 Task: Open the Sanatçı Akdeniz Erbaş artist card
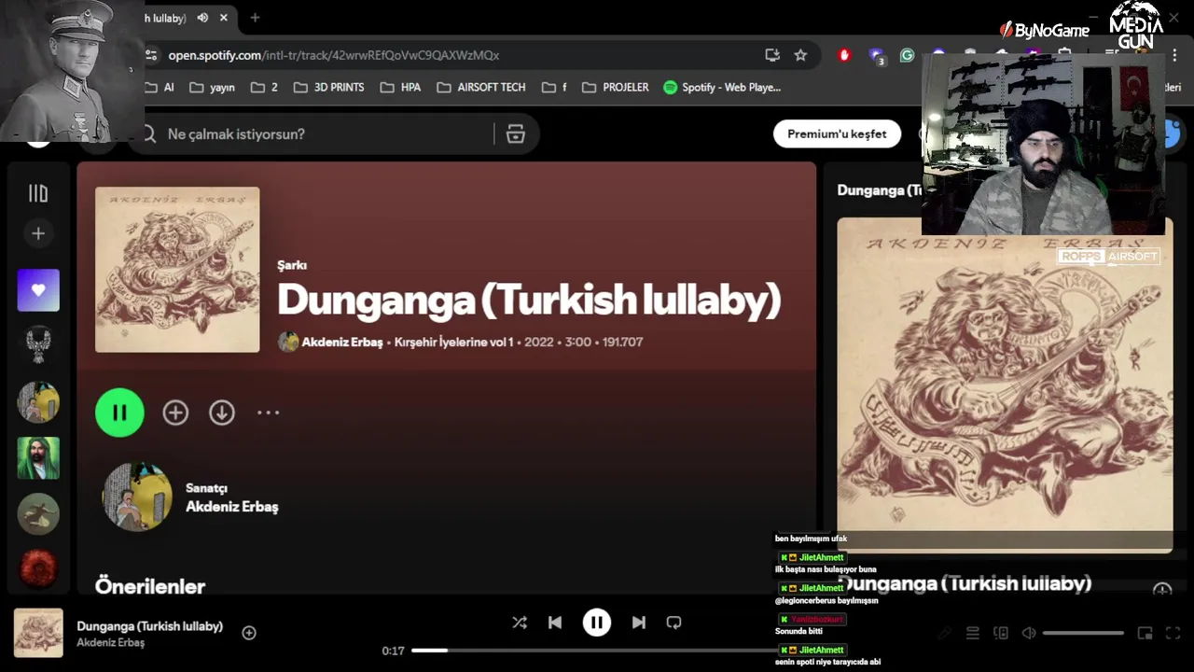(x=190, y=497)
